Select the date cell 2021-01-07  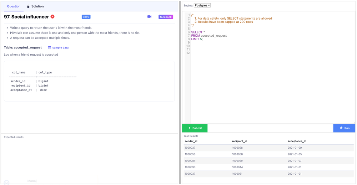[295, 161]
